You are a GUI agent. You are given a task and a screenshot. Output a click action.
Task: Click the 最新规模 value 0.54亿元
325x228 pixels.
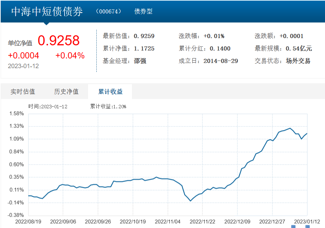pyautogui.click(x=299, y=48)
